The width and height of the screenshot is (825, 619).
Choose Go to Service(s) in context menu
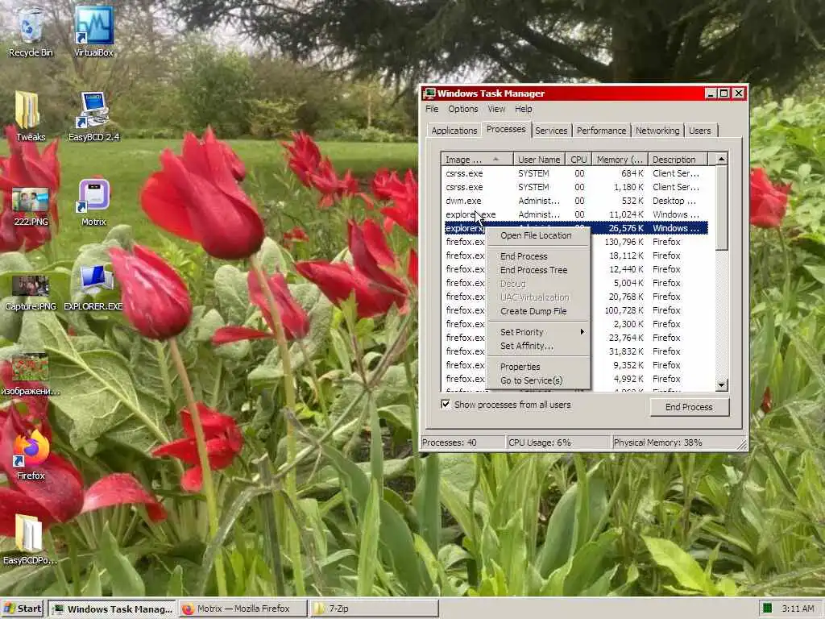537,380
